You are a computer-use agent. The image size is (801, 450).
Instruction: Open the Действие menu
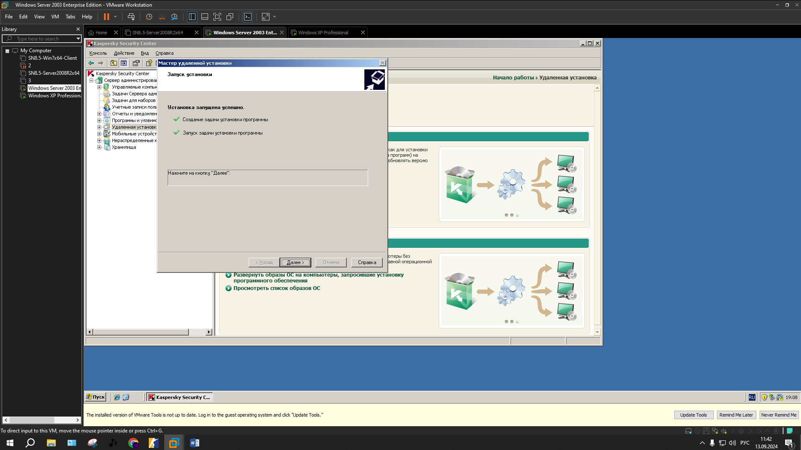pyautogui.click(x=124, y=53)
